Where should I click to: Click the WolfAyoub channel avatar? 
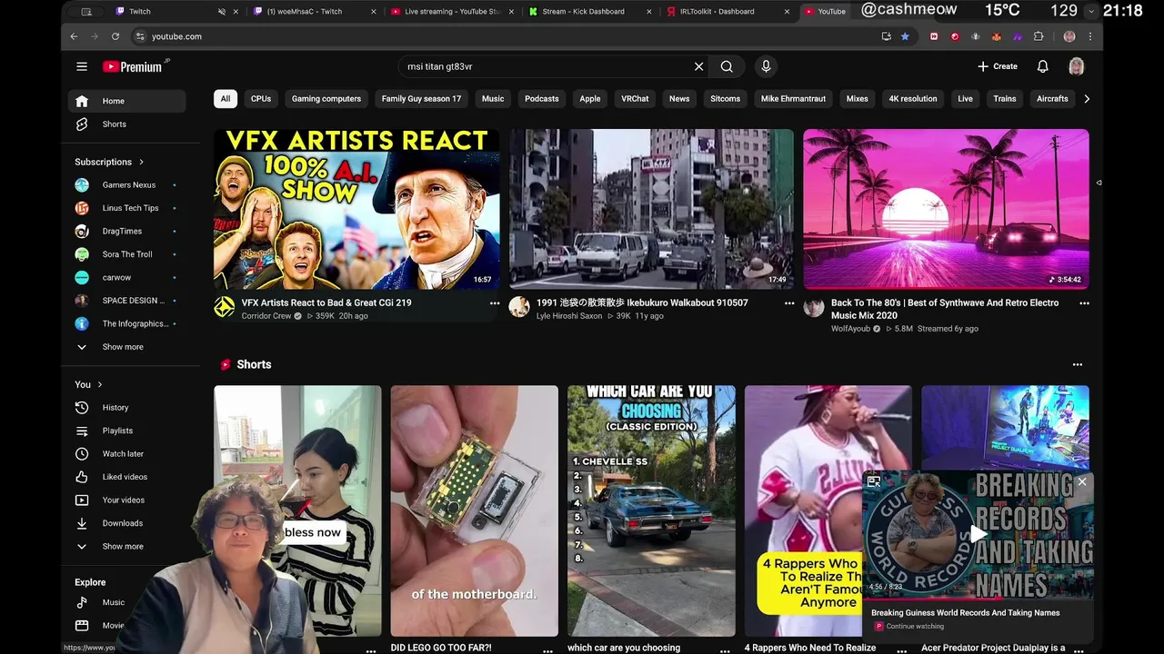[814, 307]
